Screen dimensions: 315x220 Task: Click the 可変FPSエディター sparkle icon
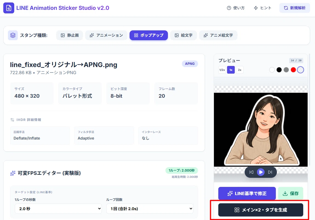tap(13, 173)
